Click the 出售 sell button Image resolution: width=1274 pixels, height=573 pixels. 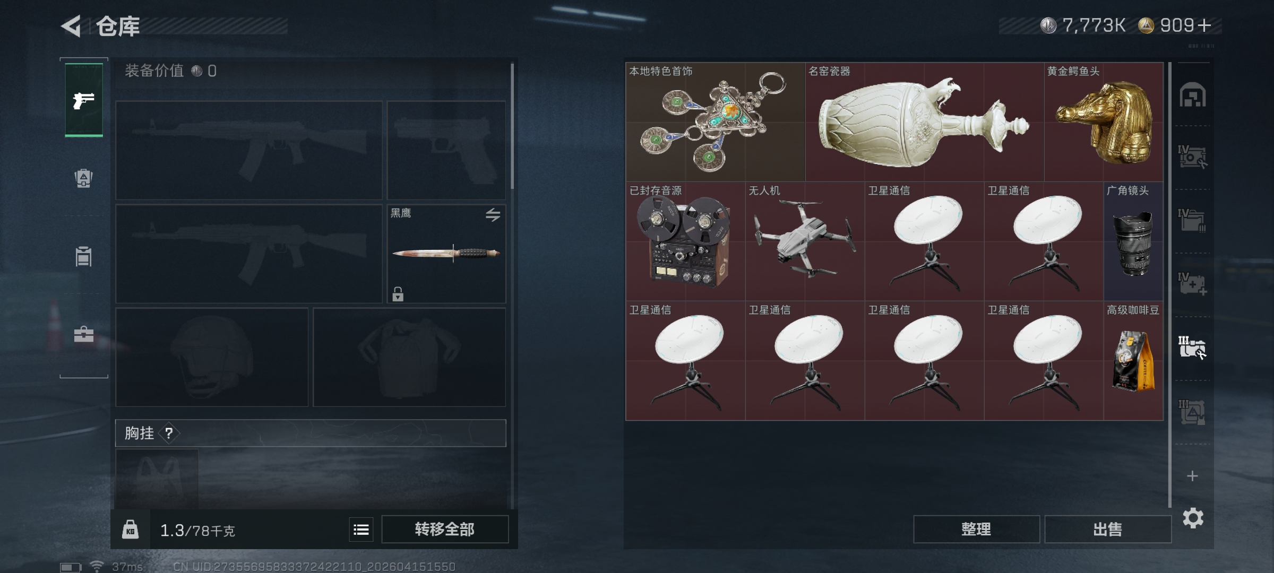click(1108, 529)
